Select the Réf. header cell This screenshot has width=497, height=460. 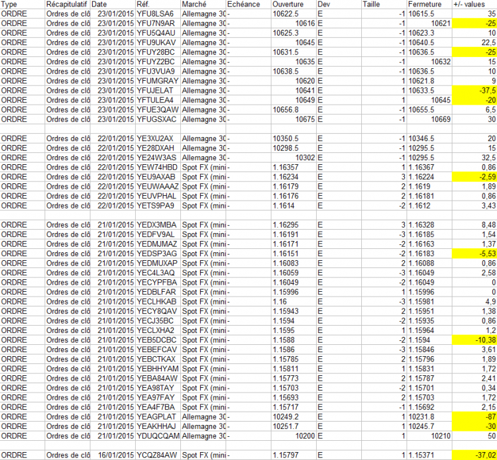158,5
